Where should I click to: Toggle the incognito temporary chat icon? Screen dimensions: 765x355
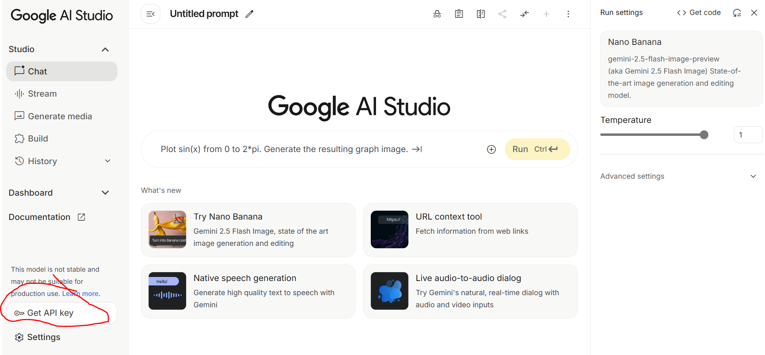coord(437,14)
